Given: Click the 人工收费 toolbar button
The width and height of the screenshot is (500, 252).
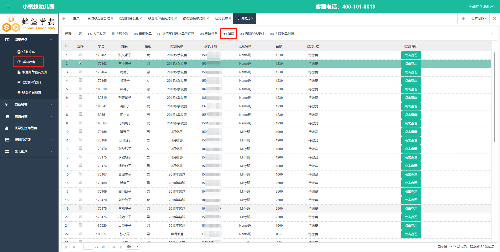Looking at the screenshot, I should coord(97,34).
